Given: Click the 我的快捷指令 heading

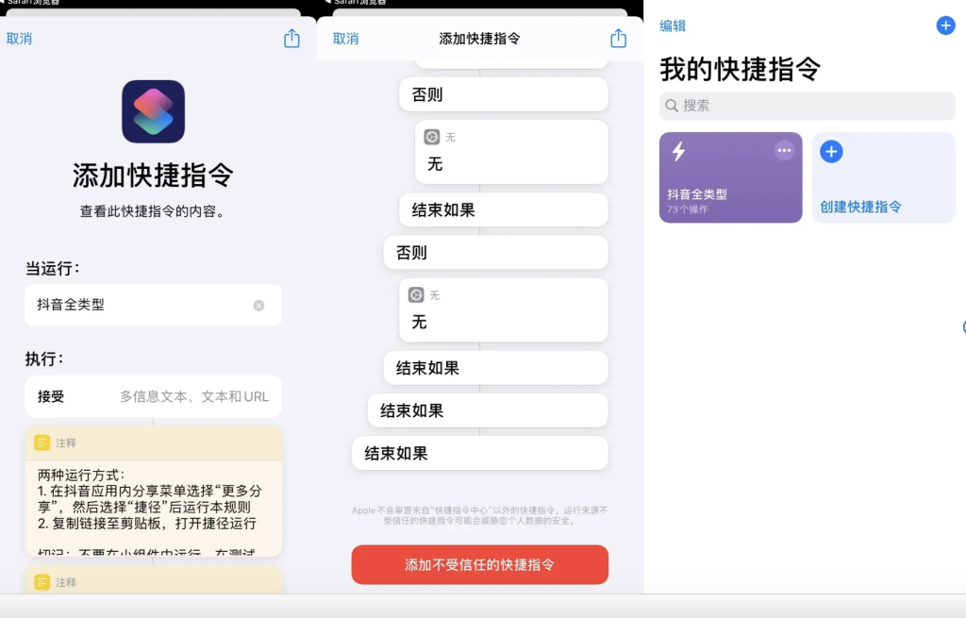Looking at the screenshot, I should point(740,68).
